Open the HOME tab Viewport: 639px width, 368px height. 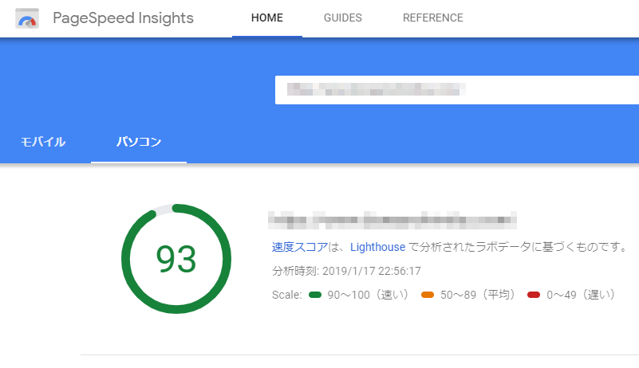[x=266, y=18]
